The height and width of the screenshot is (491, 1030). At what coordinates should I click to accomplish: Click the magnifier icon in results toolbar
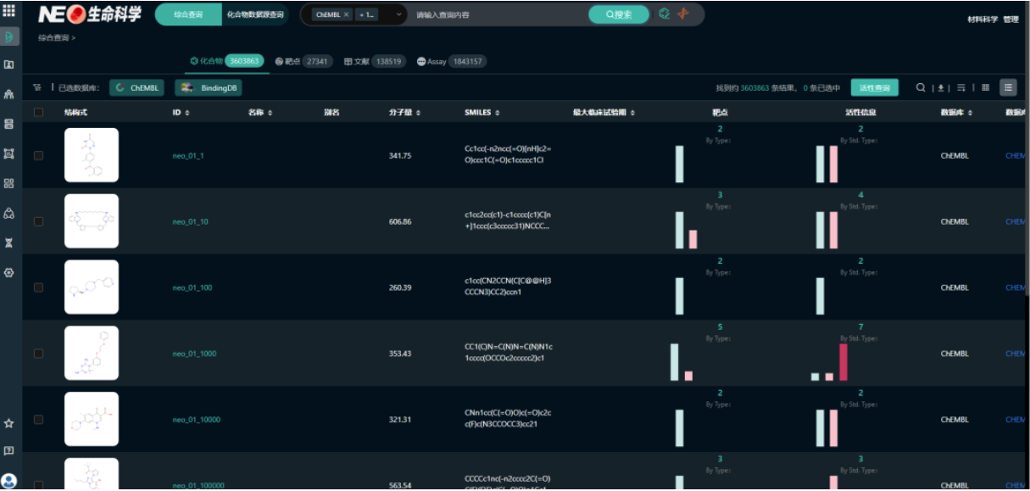tap(921, 87)
